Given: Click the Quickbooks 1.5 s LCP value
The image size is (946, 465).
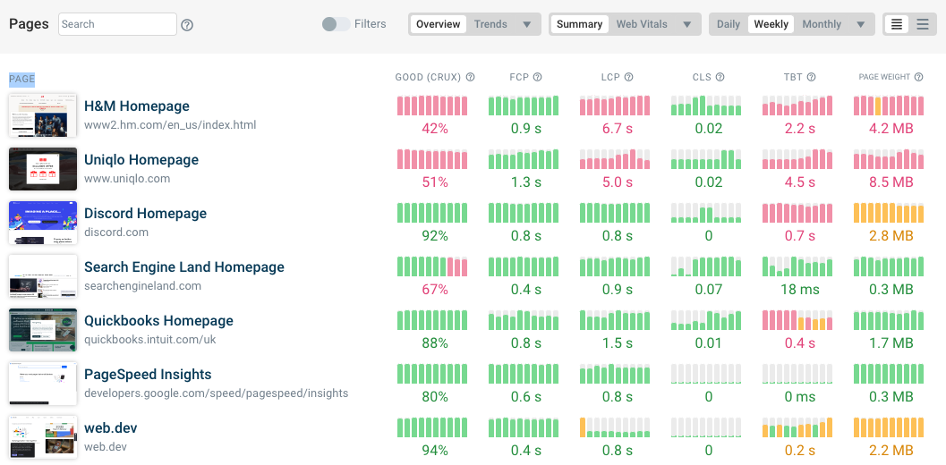Looking at the screenshot, I should pyautogui.click(x=618, y=343).
